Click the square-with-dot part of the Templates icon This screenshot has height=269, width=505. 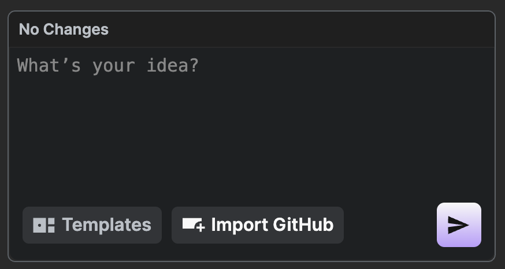point(40,225)
